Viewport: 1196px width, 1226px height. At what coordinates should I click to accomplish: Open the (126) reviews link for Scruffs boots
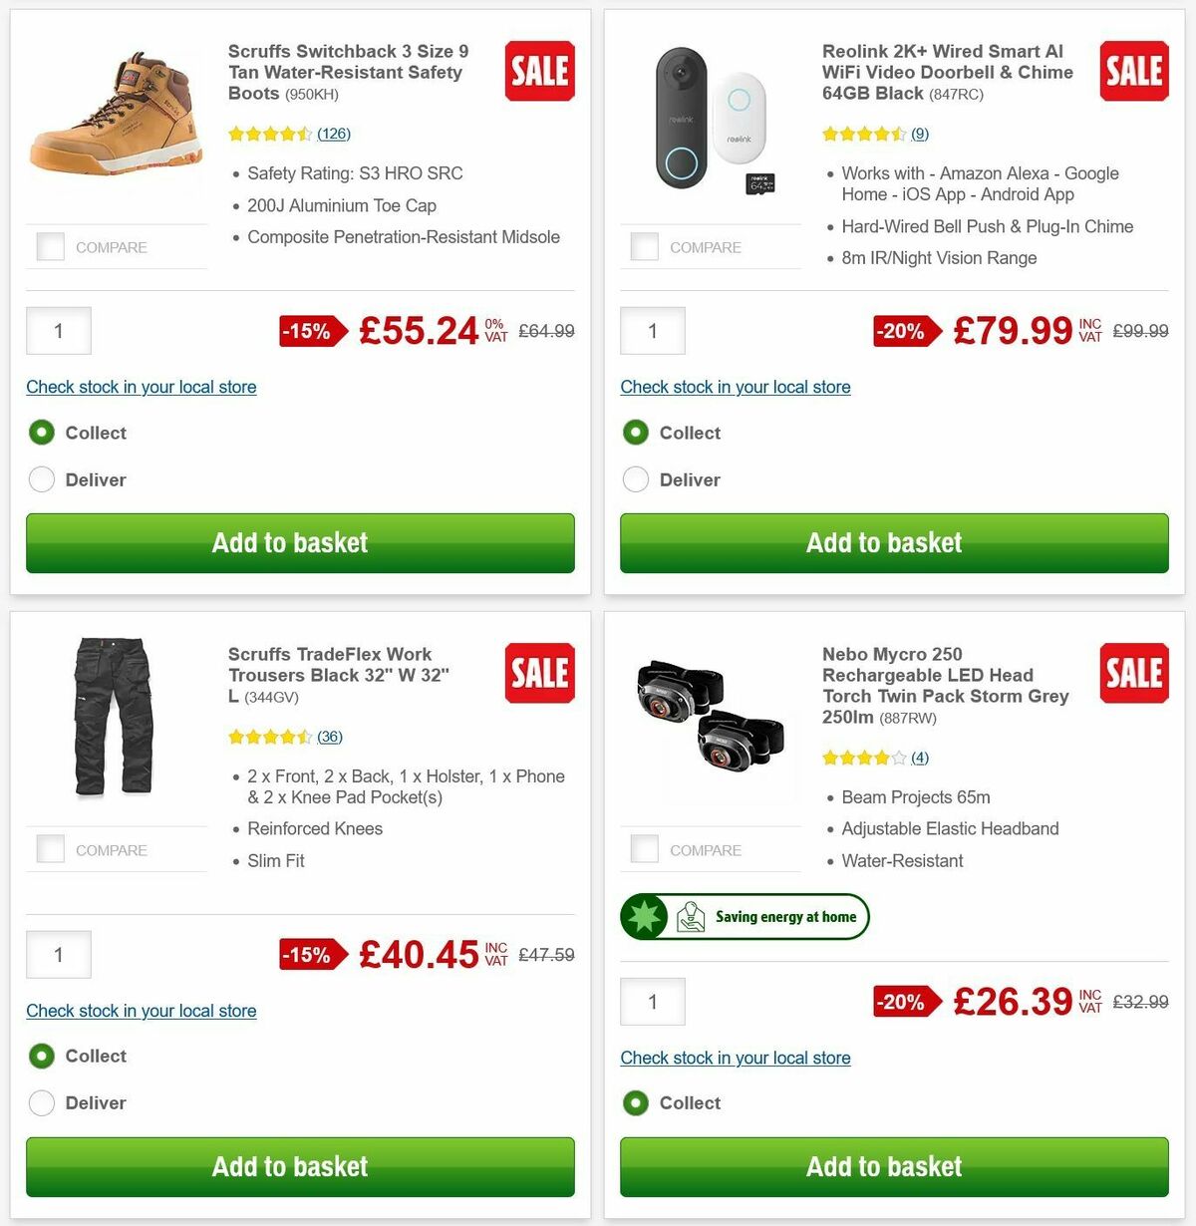335,133
